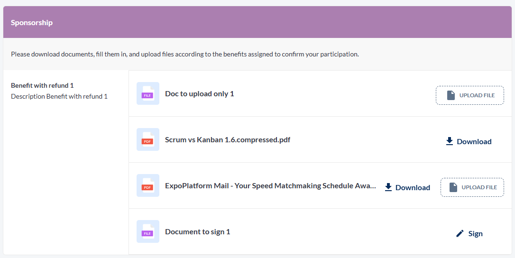Click the pencil icon next to Sign
The height and width of the screenshot is (258, 515).
coord(460,233)
